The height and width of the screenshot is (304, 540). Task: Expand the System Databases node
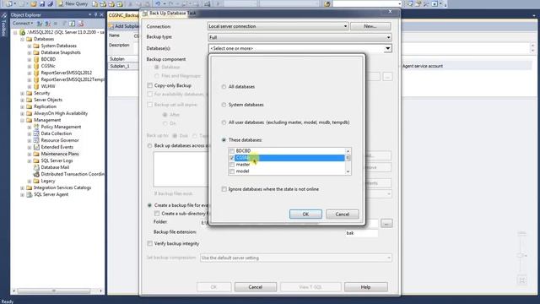(30, 46)
